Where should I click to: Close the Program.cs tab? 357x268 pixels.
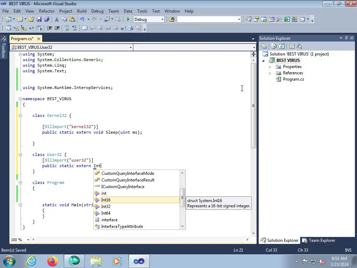pos(39,39)
